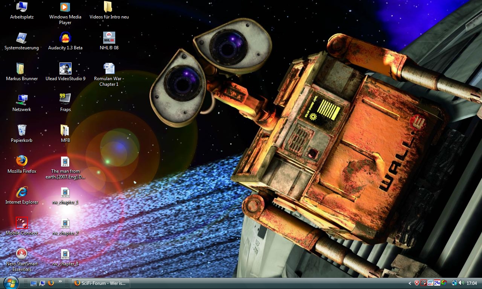Launch Firefox from the Quick Launch bar
The width and height of the screenshot is (482, 289).
click(x=51, y=283)
